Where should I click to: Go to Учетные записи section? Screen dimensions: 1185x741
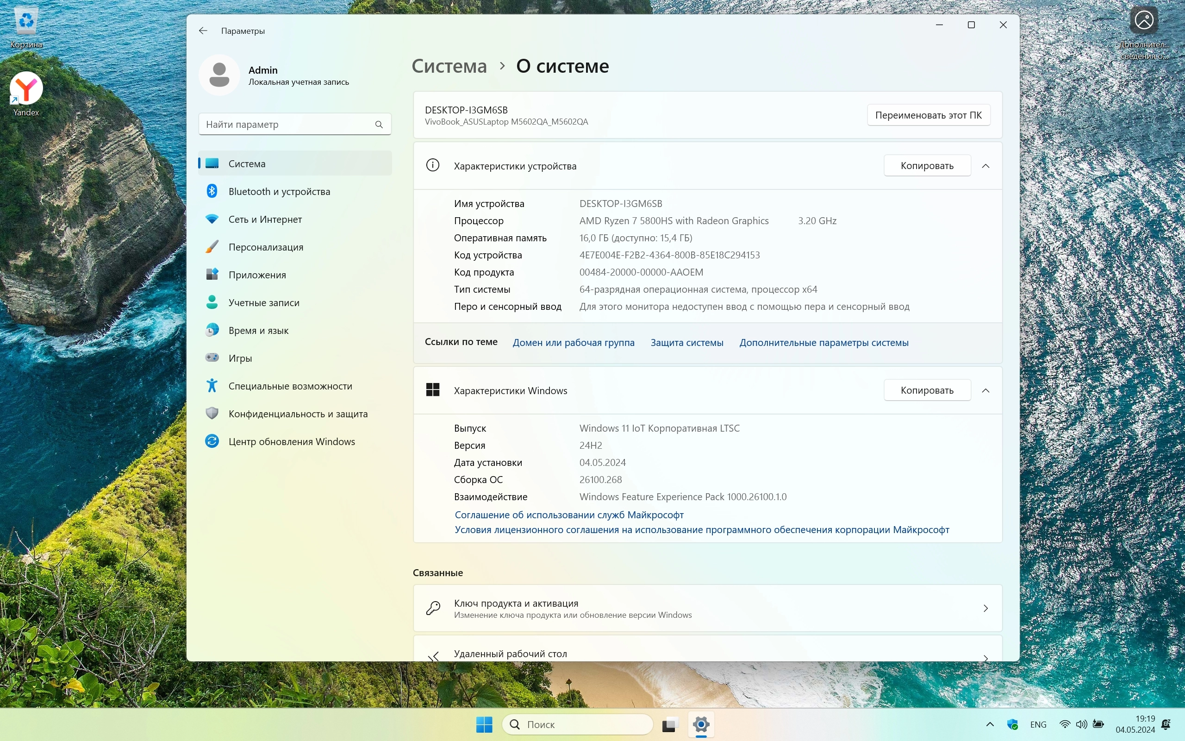(x=263, y=302)
